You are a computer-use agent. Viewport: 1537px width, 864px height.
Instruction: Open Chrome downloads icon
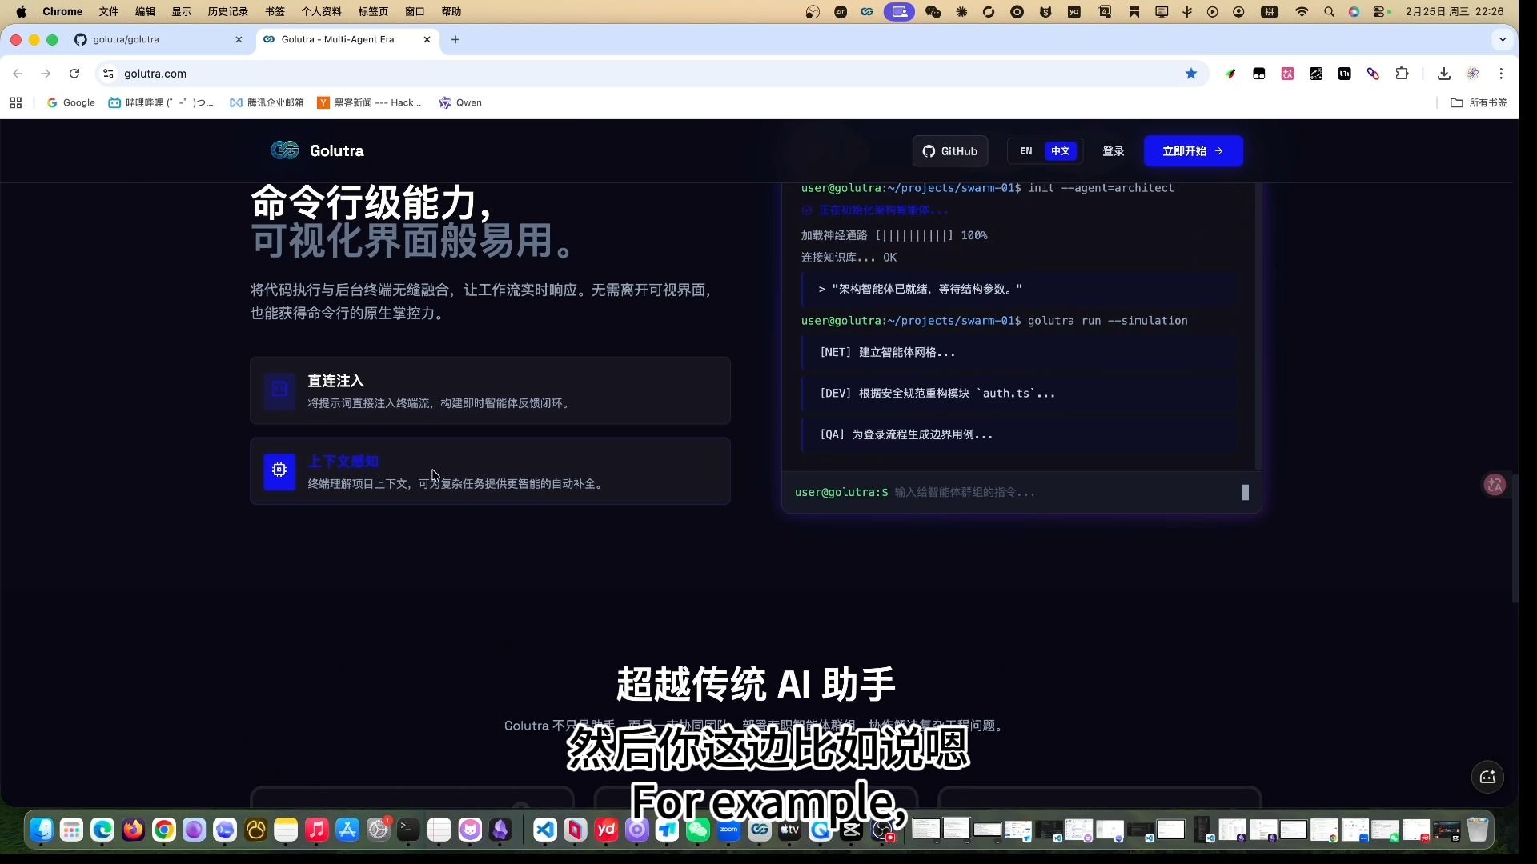coord(1443,74)
